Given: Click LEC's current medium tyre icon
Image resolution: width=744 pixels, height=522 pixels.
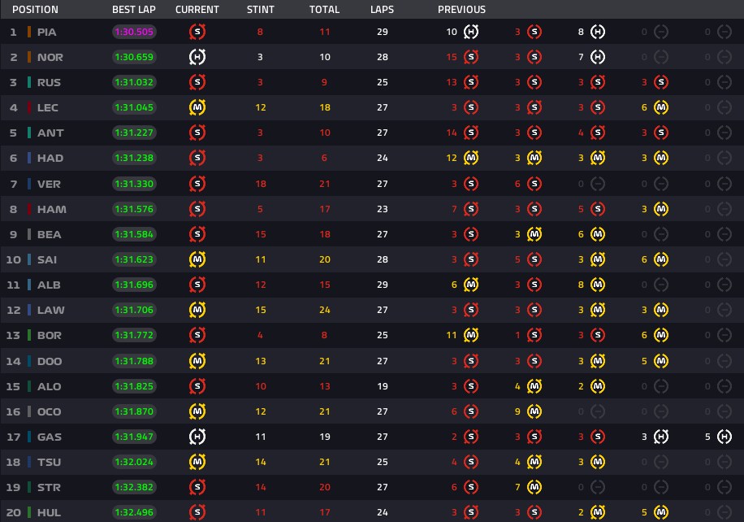Looking at the screenshot, I should 197,107.
